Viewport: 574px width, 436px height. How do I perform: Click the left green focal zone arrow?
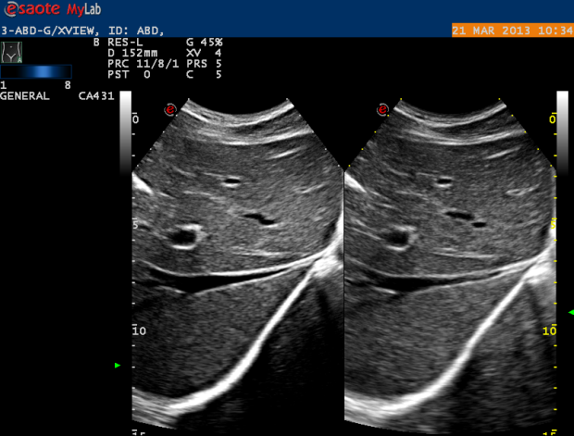coord(117,366)
